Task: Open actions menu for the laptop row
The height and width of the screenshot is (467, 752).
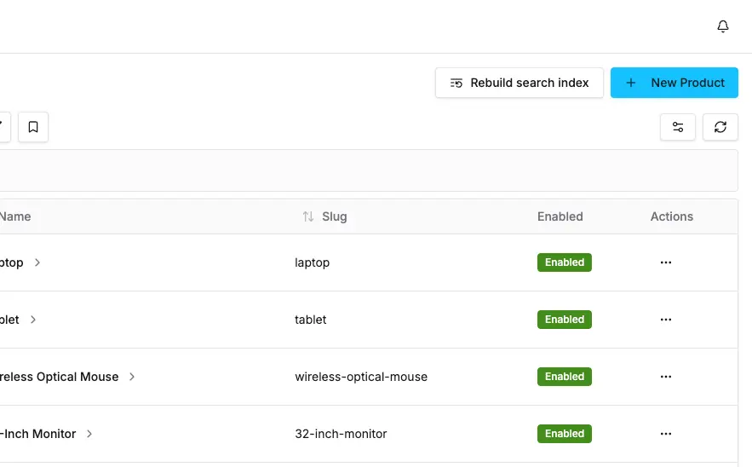Action: (x=666, y=262)
